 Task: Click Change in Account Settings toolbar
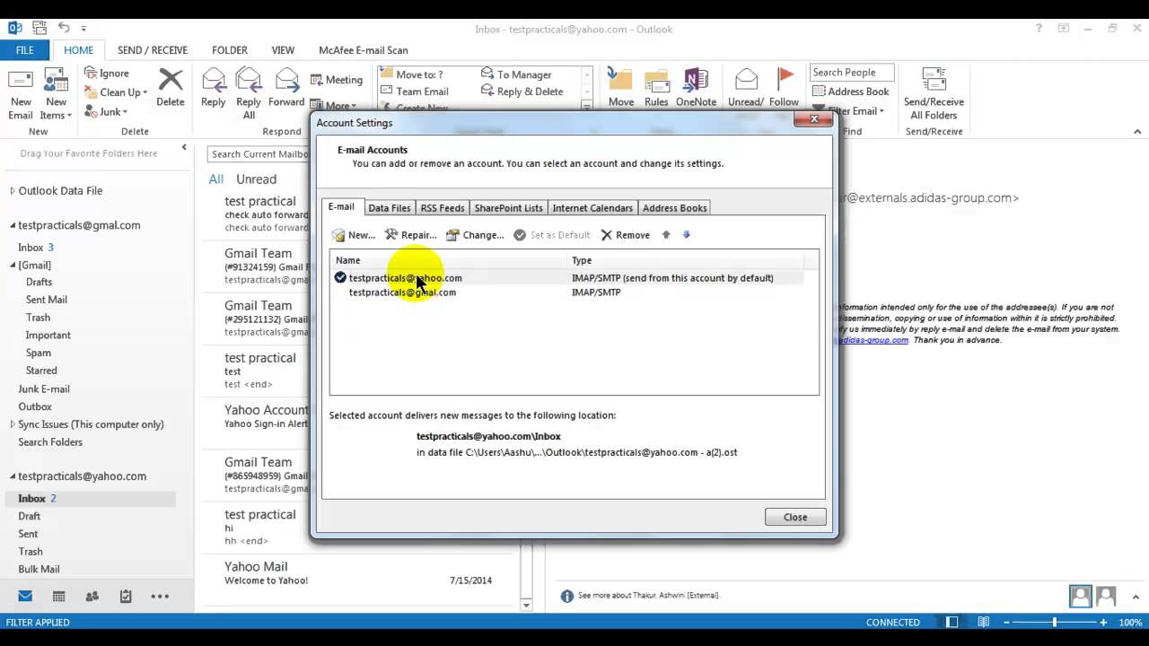point(475,235)
